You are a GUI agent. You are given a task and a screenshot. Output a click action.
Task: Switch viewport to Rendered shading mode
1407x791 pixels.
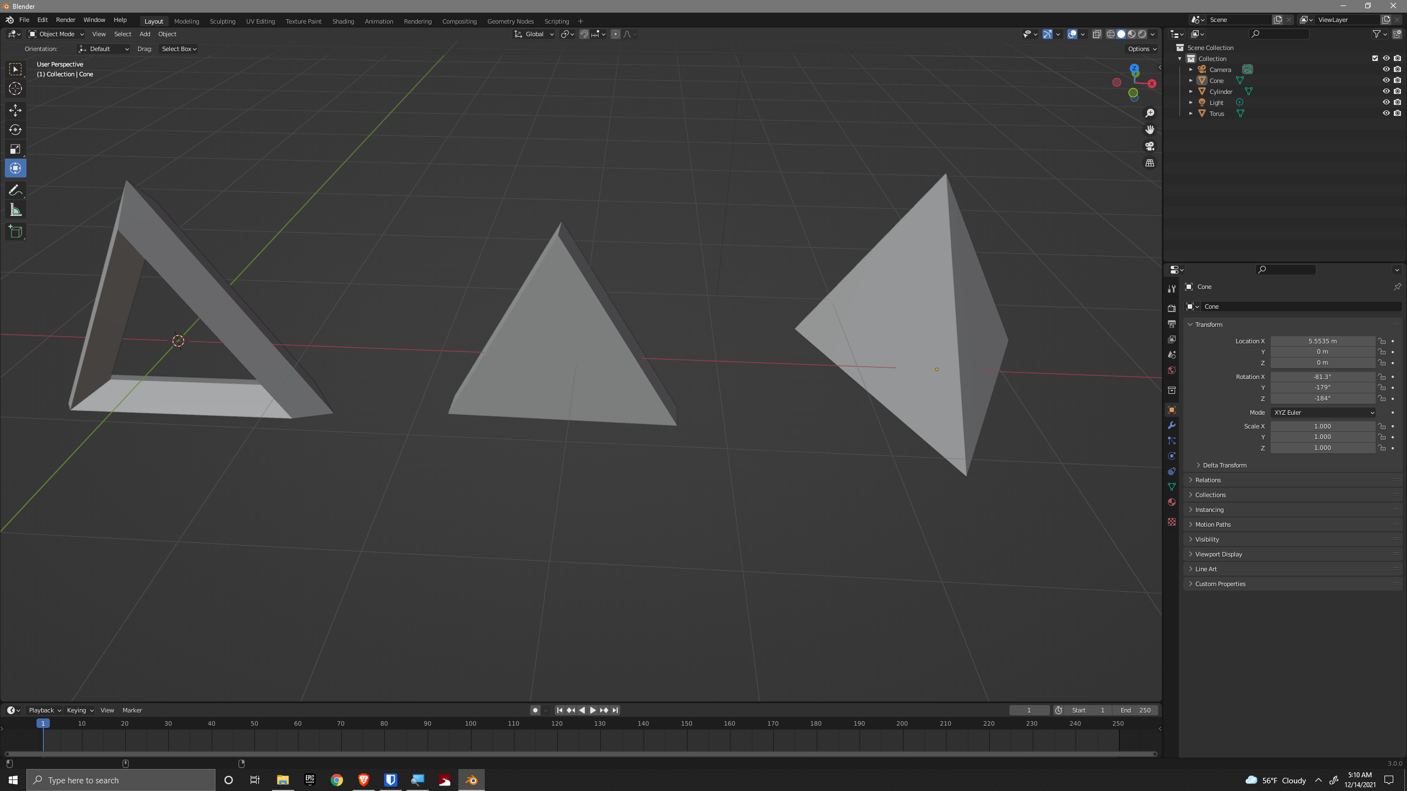click(x=1143, y=34)
